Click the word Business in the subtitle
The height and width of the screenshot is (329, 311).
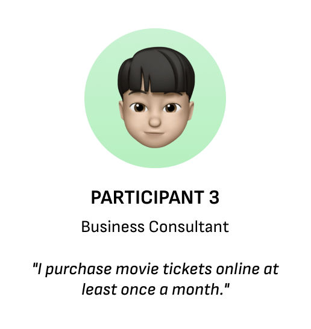[113, 227]
